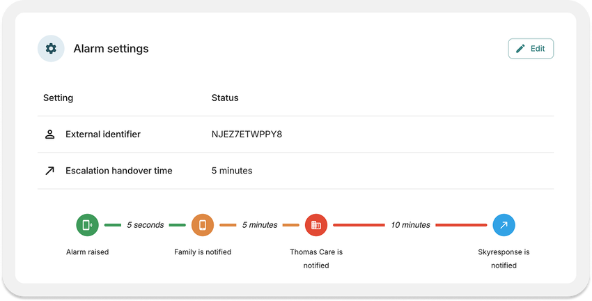Click the 5 seconds timeline label
This screenshot has height=301, width=592.
(x=146, y=225)
